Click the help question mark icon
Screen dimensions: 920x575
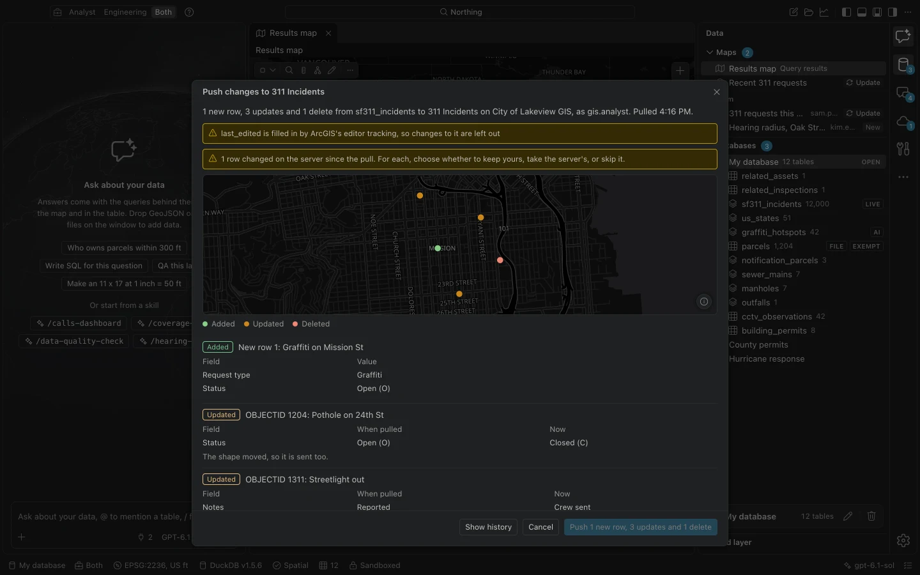coord(189,12)
